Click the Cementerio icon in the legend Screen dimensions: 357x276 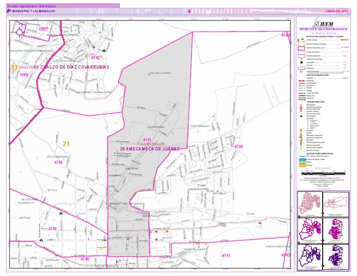point(301,116)
